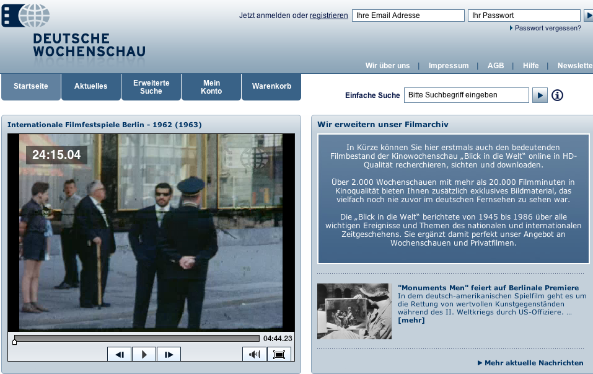This screenshot has width=593, height=374.
Task: Submit login with arrow button
Action: tap(589, 16)
